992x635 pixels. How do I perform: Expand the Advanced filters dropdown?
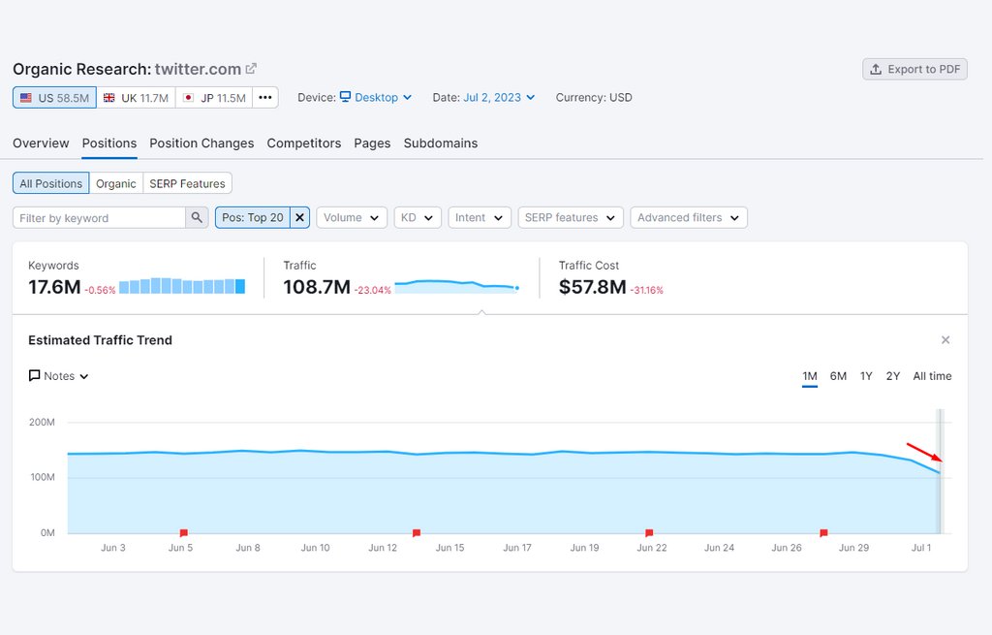(x=689, y=218)
